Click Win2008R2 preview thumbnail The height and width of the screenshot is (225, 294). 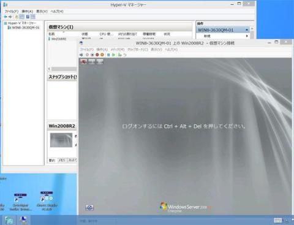[61, 140]
